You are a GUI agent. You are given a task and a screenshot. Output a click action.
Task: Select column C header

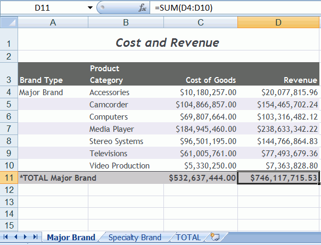point(200,22)
